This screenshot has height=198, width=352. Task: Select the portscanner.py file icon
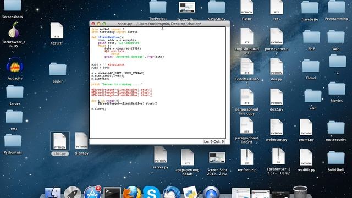pyautogui.click(x=276, y=36)
